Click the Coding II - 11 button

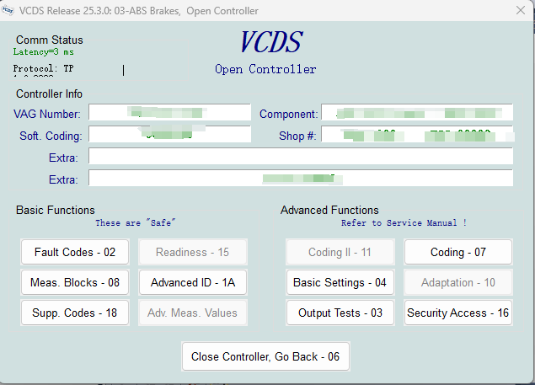point(340,253)
